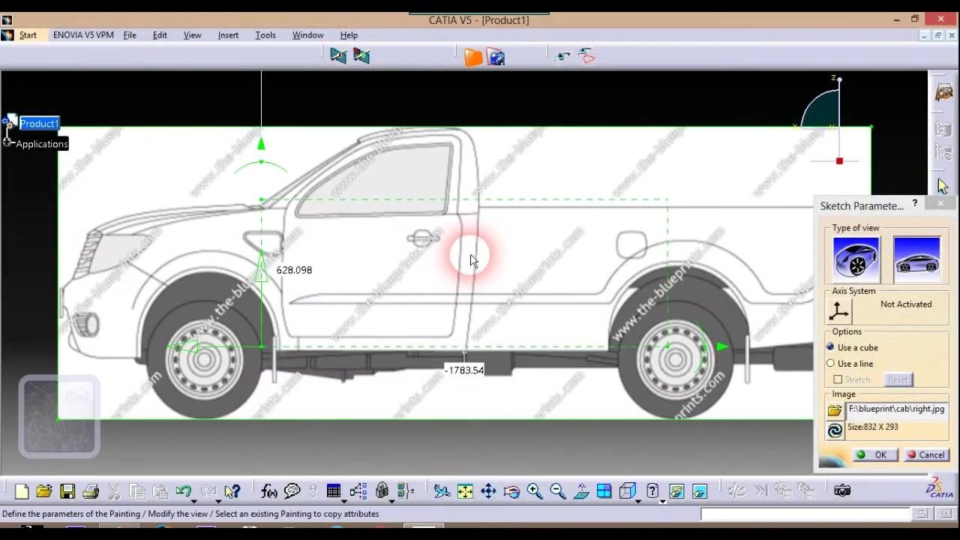Screen dimensions: 960x540
Task: Expand the lock icon dropdown arrow
Action: [393, 501]
